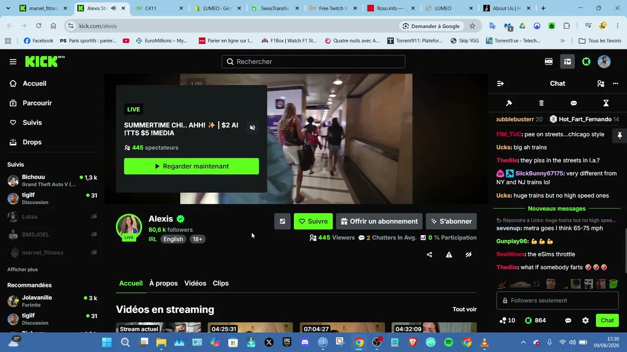Click Tout voir for streaming videos
Viewport: 627px width, 352px height.
coord(464,309)
